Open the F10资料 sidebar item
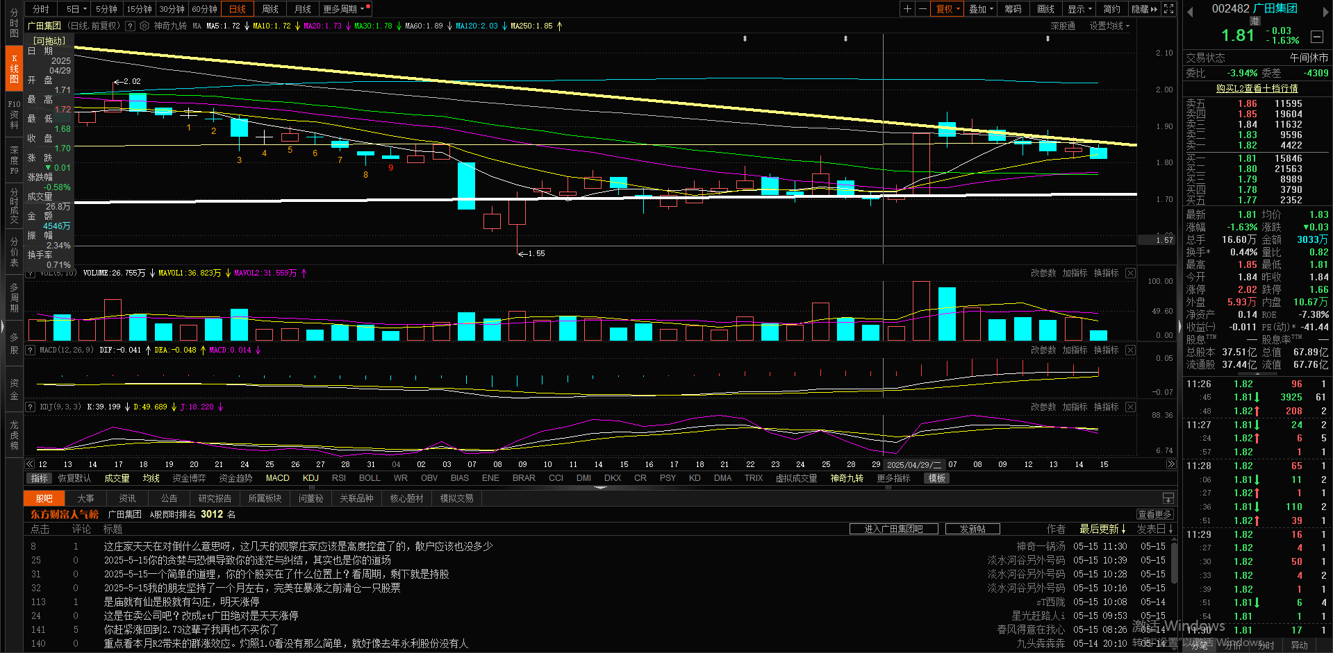 14,115
